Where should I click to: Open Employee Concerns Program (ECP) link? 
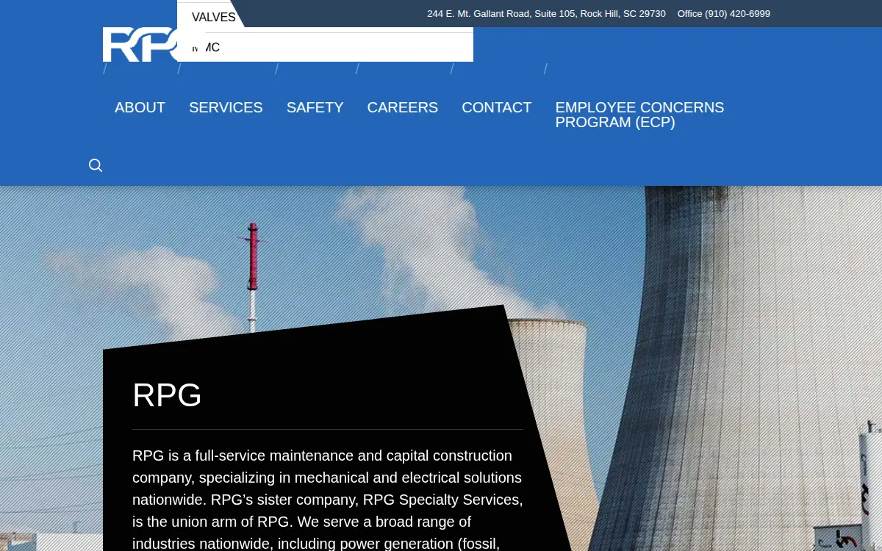[639, 115]
